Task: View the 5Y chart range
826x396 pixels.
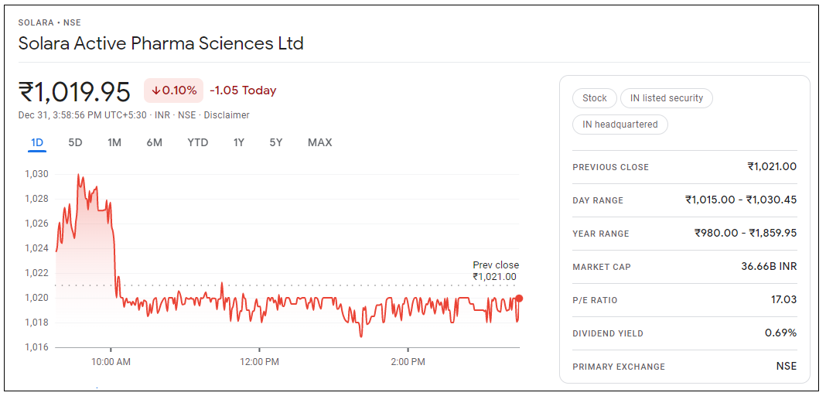Action: (276, 143)
